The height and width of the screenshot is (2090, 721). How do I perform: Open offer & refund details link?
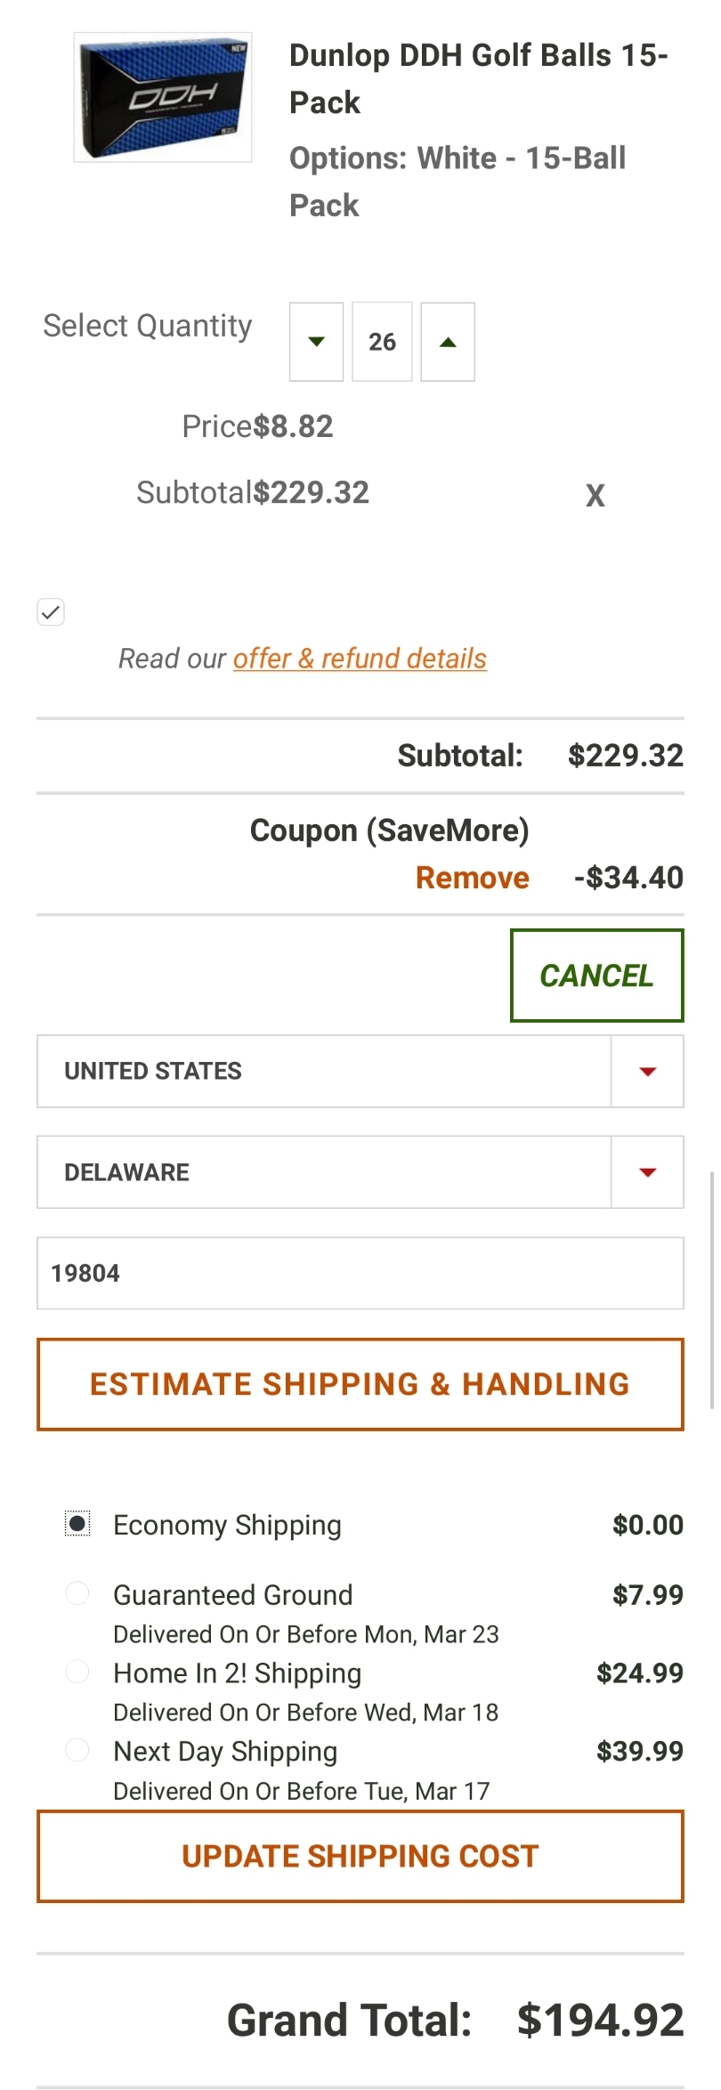click(360, 659)
